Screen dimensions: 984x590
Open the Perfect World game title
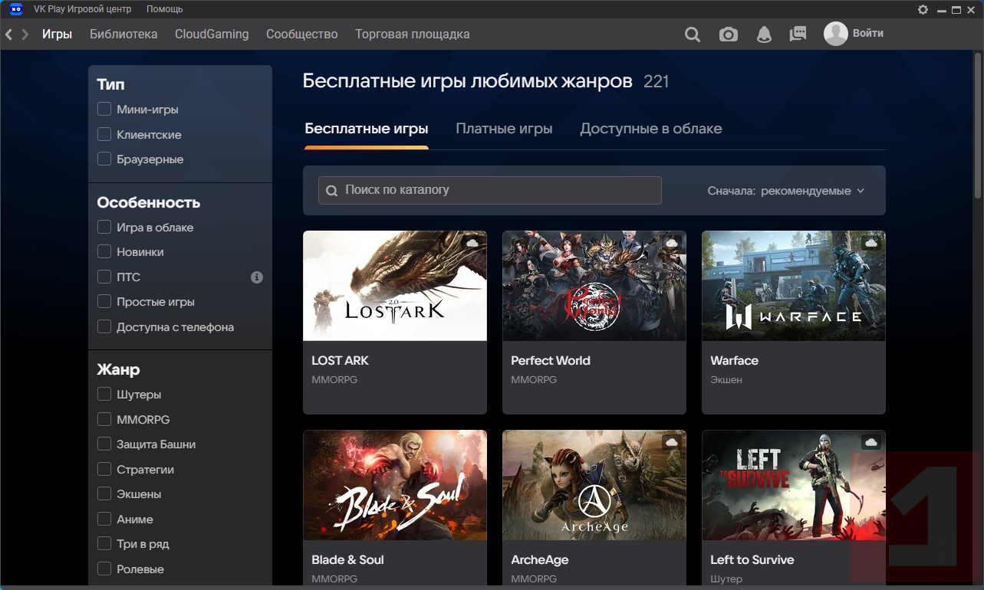click(551, 361)
